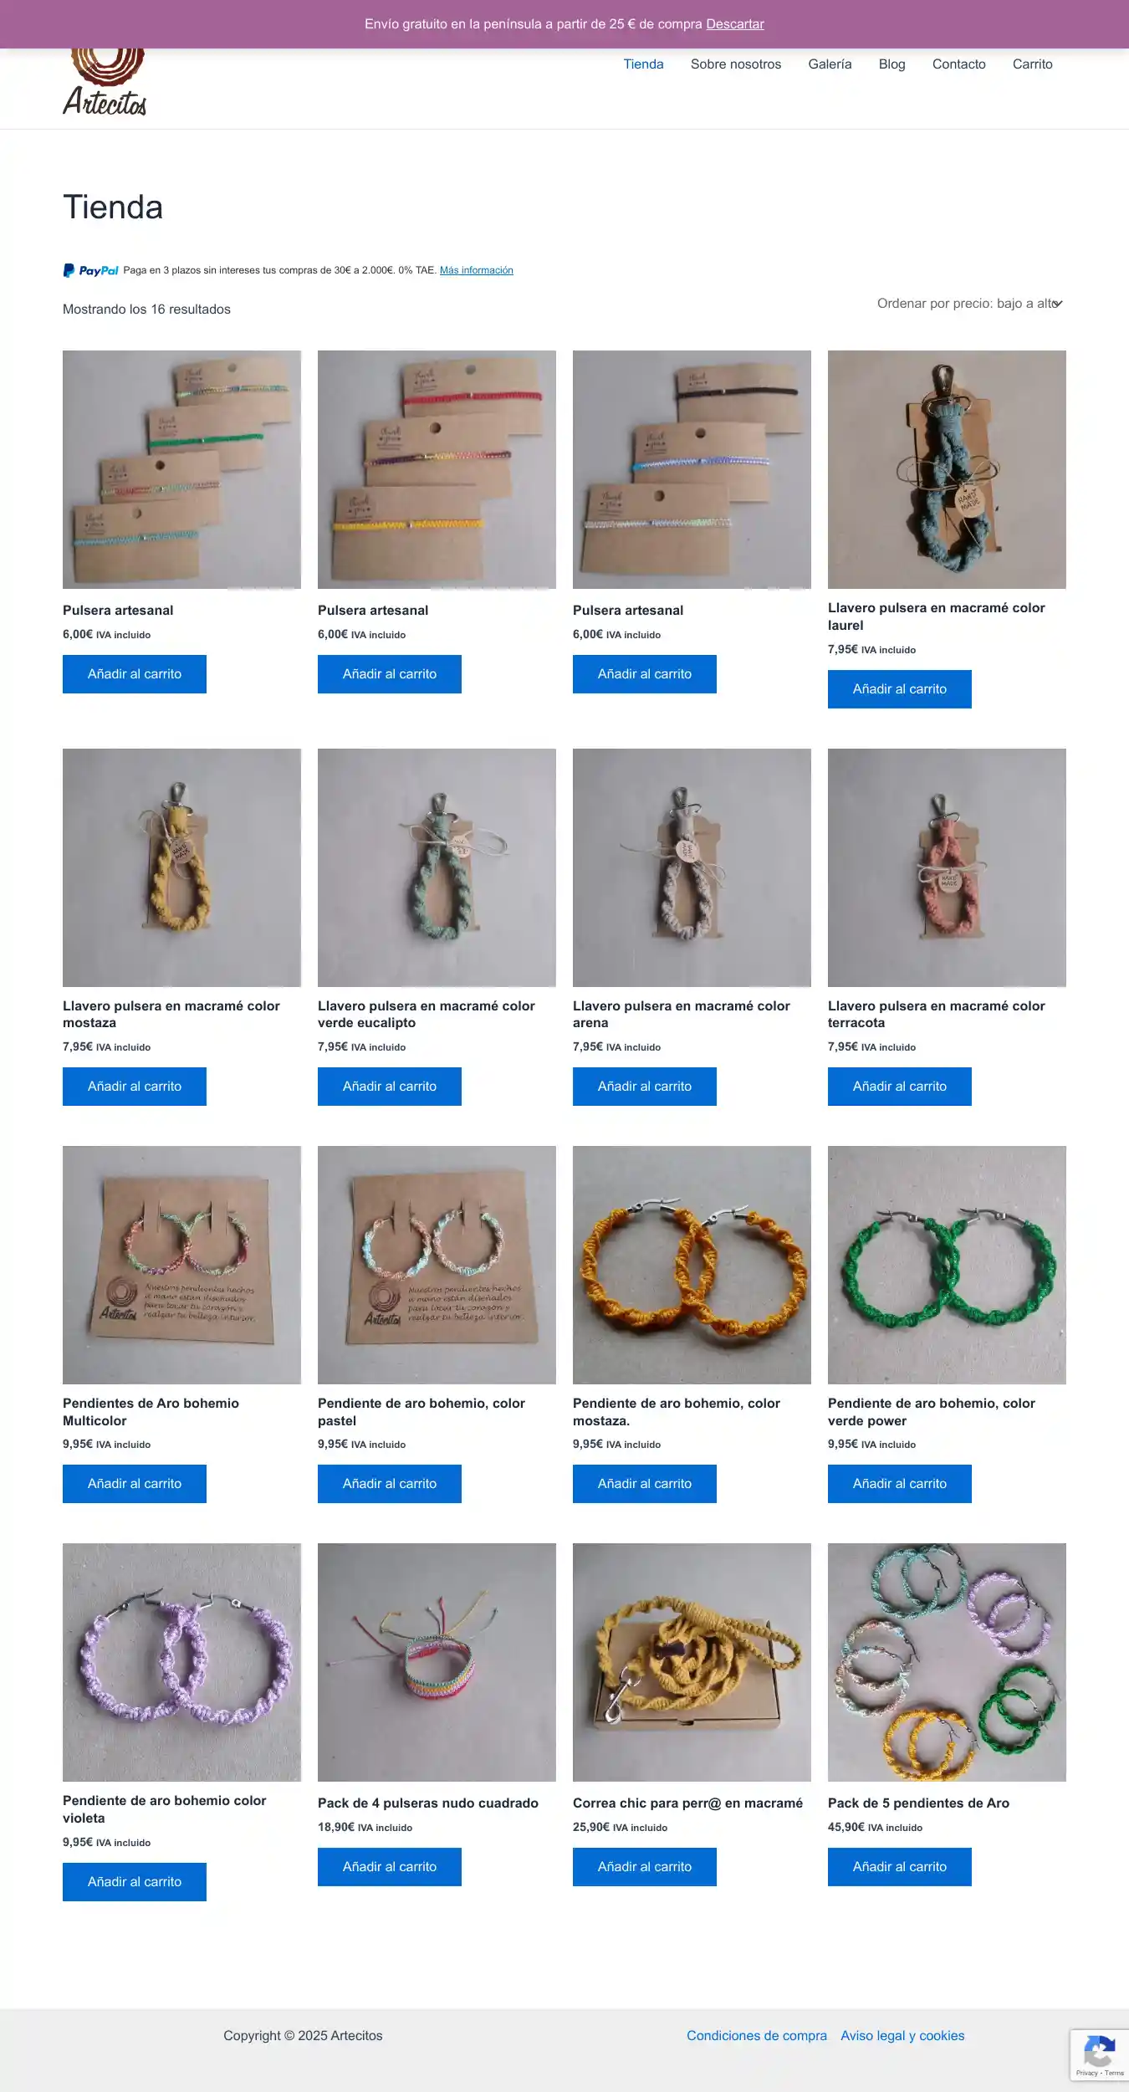This screenshot has width=1129, height=2092.
Task: Open Aviso legal y cookies link
Action: pyautogui.click(x=902, y=2036)
